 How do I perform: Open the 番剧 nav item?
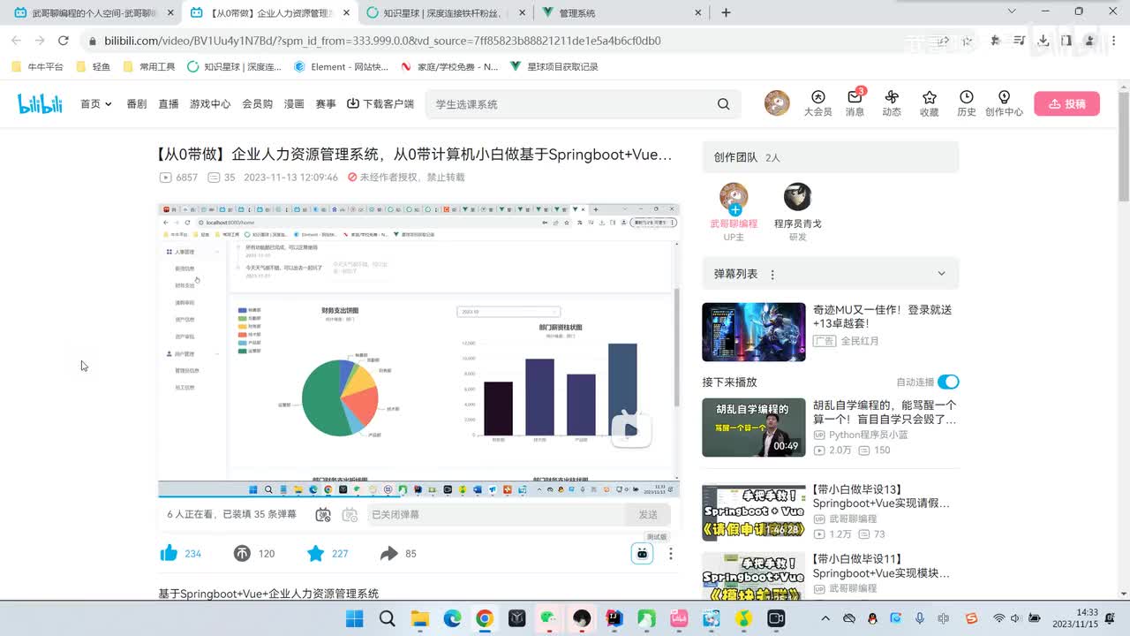[x=137, y=104]
